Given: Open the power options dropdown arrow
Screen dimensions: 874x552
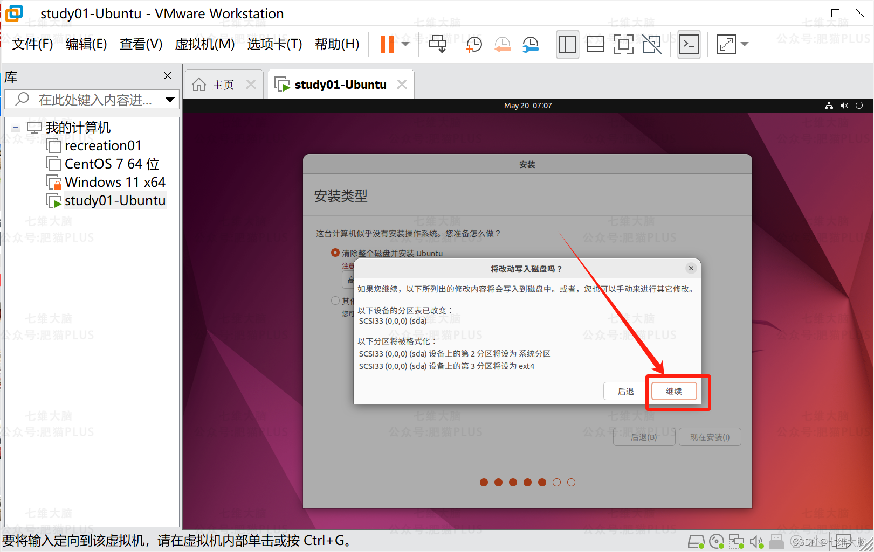Looking at the screenshot, I should (405, 44).
